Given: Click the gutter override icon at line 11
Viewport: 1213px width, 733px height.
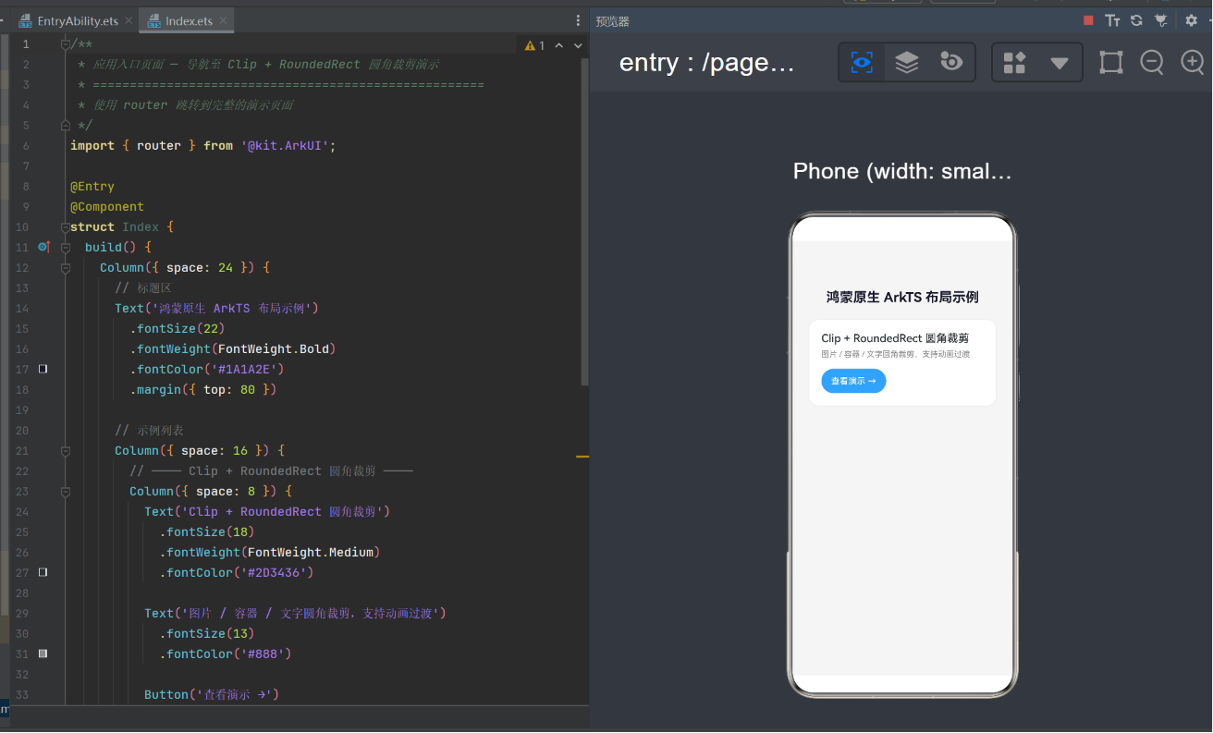Looking at the screenshot, I should 43,248.
